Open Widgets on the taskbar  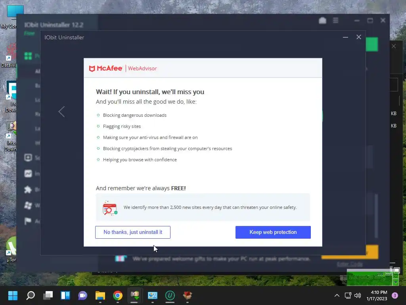pyautogui.click(x=65, y=295)
